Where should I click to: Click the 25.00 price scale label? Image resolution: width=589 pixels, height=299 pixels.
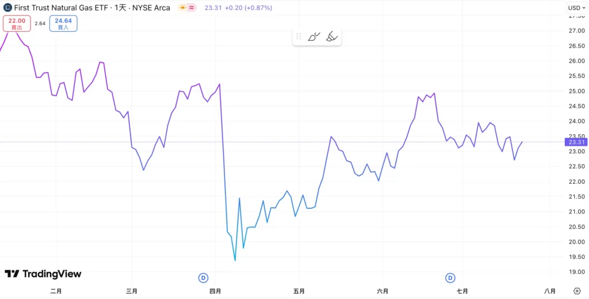(576, 91)
